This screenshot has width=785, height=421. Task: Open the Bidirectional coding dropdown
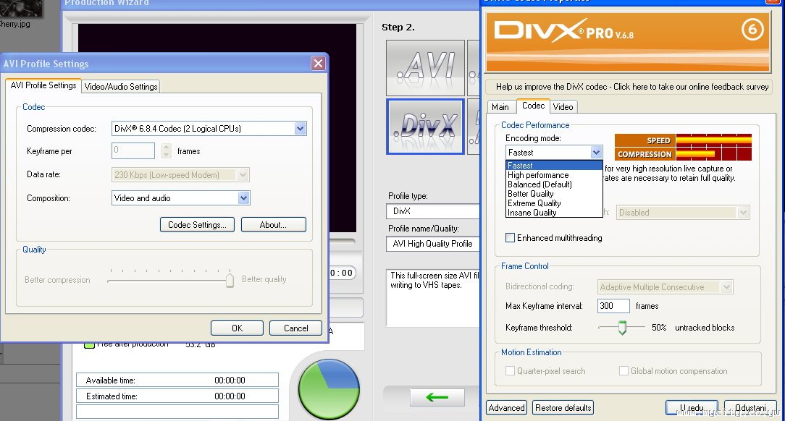pos(726,287)
